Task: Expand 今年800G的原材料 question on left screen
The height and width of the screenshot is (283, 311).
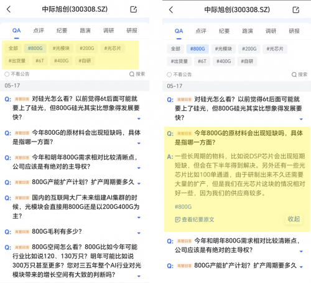Action: [x=139, y=143]
